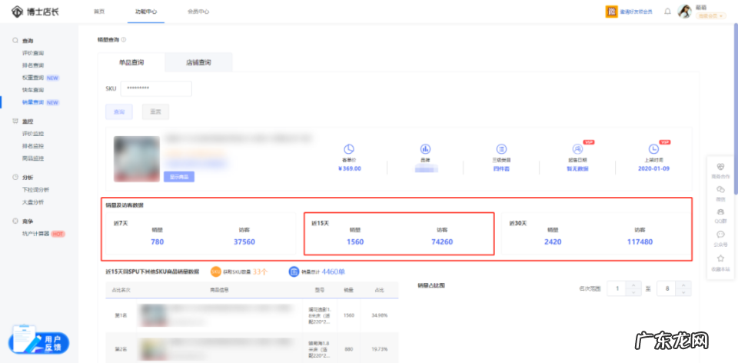This screenshot has width=738, height=363.
Task: Click the star favorite icon in right sidebar
Action: [x=720, y=258]
